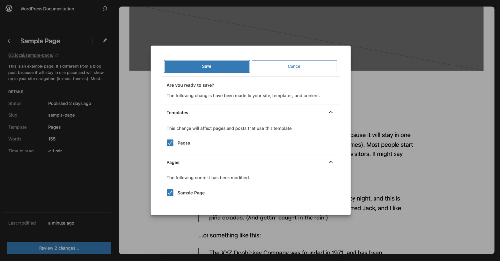Click the Templates panel heading
This screenshot has height=261, width=500.
click(x=177, y=112)
